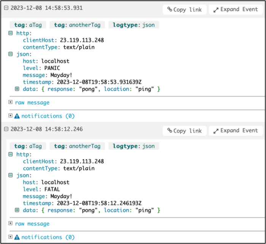Click warning icon beside second notifications (0)

click(17, 238)
